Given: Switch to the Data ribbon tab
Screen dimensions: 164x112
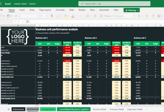Looking at the screenshot, I should tap(72, 10).
